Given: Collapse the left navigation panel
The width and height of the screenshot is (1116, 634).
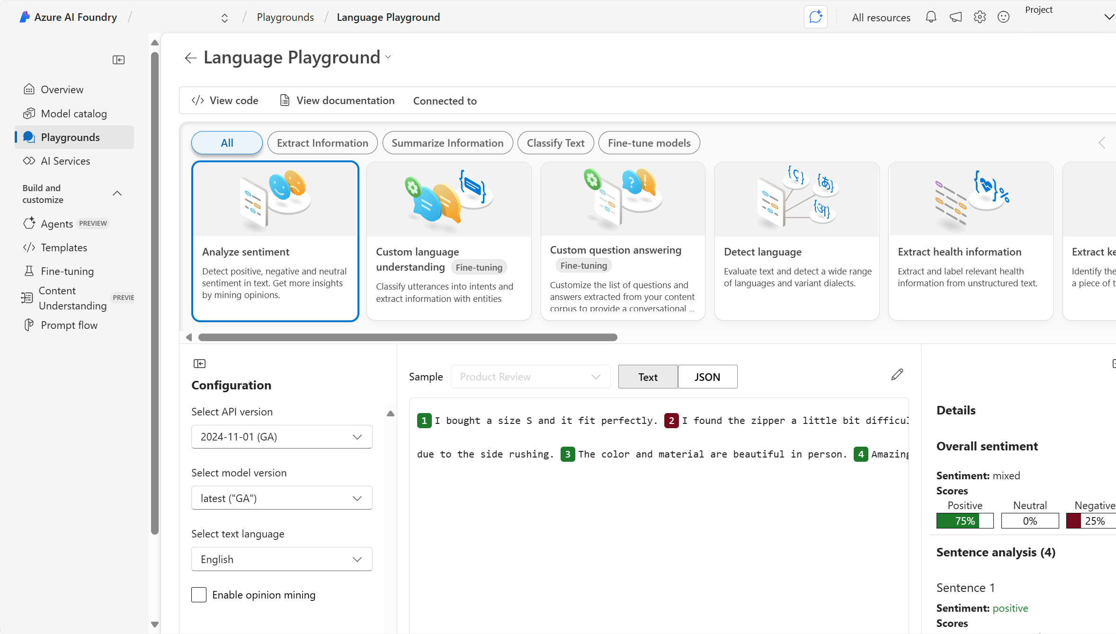Looking at the screenshot, I should pos(118,60).
